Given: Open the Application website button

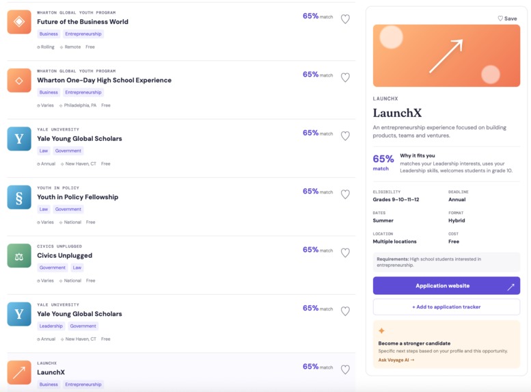Looking at the screenshot, I should [x=446, y=286].
